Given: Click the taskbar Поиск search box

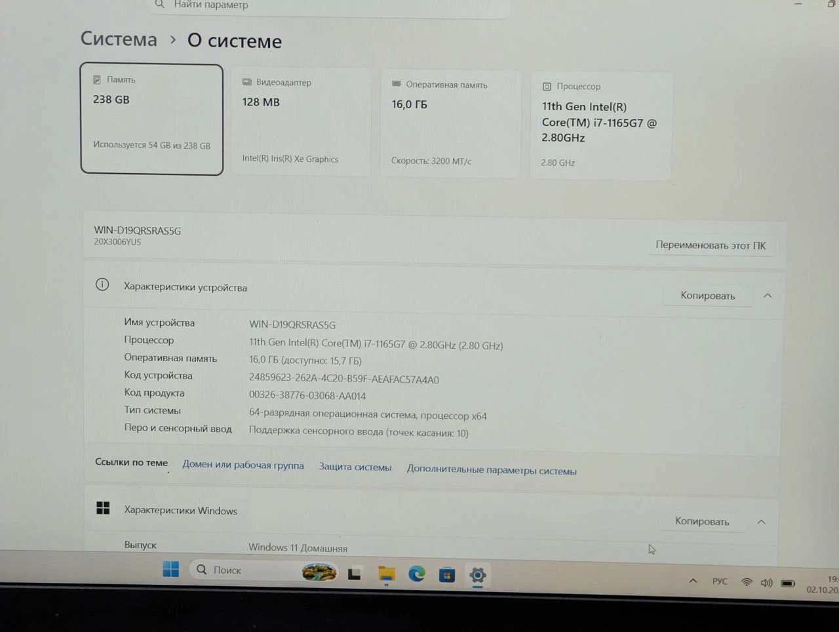Looking at the screenshot, I should point(263,570).
